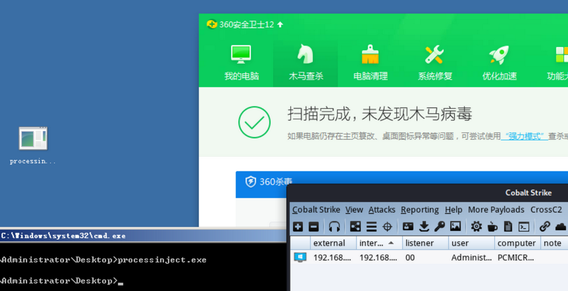Toggle sort on the inter... column header
The image size is (568, 291).
pos(379,243)
